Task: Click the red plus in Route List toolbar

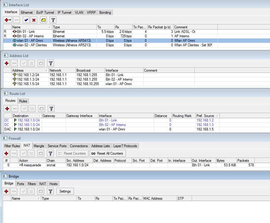Action: click(x=7, y=109)
